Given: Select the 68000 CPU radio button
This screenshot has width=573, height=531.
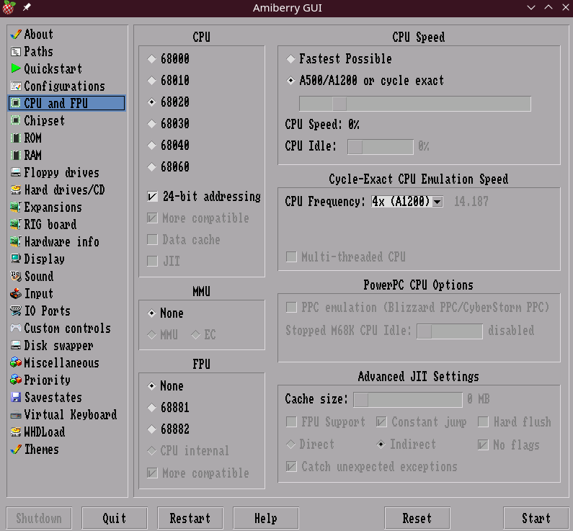Looking at the screenshot, I should 151,59.
